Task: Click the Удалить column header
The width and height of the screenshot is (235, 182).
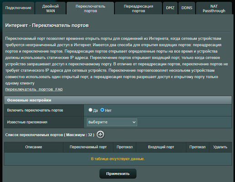Action: 220,147
